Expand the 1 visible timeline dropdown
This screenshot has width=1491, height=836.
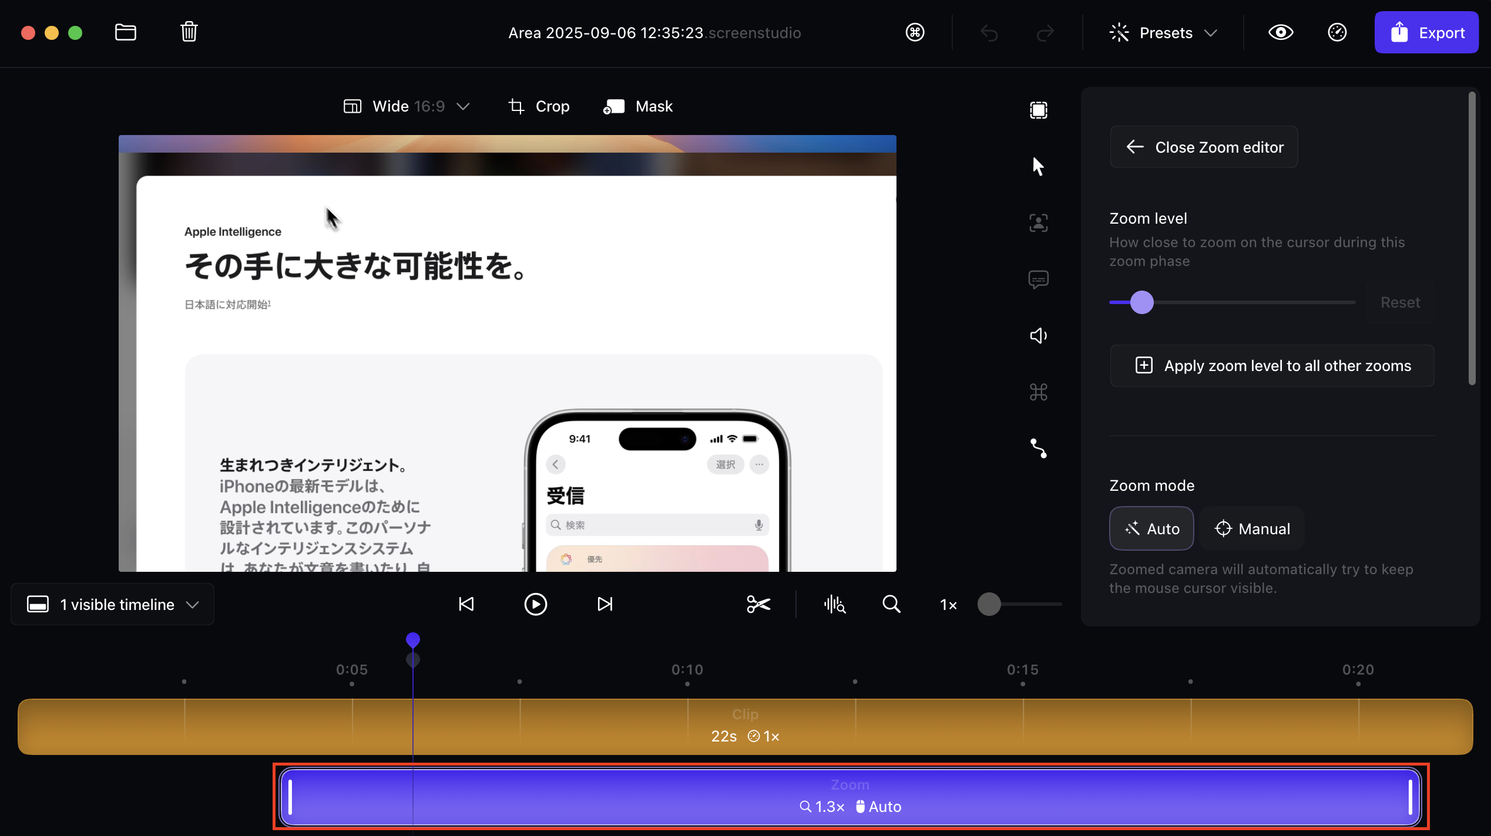coord(113,604)
